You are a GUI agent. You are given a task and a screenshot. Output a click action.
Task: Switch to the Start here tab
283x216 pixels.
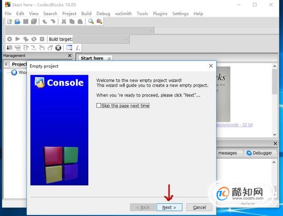pyautogui.click(x=92, y=58)
